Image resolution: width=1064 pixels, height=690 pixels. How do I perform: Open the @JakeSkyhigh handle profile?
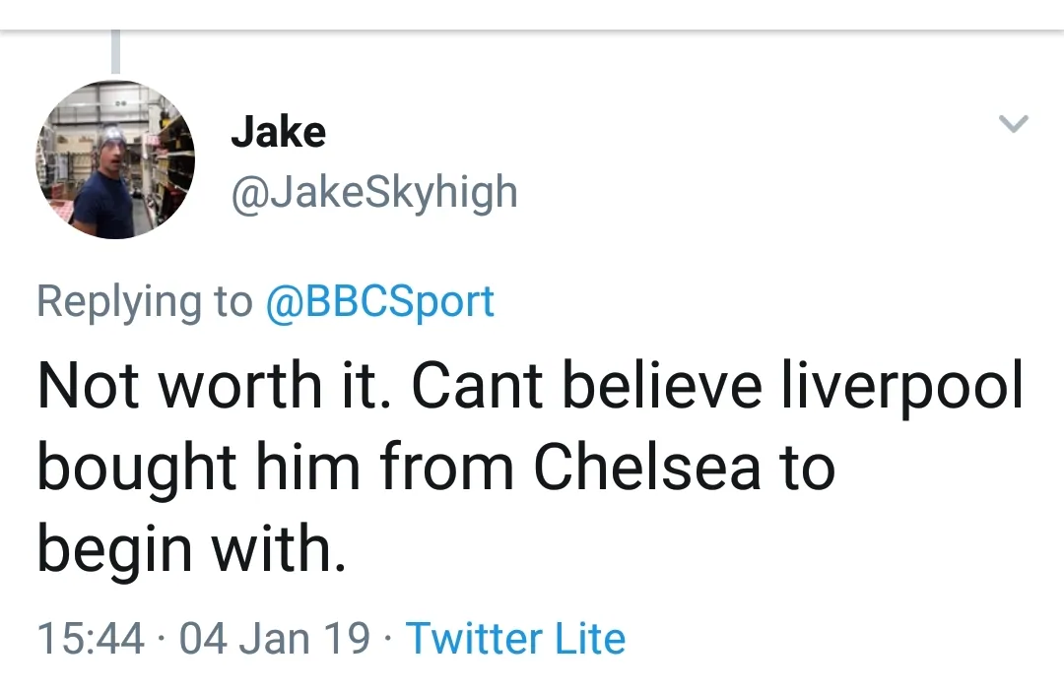point(373,192)
